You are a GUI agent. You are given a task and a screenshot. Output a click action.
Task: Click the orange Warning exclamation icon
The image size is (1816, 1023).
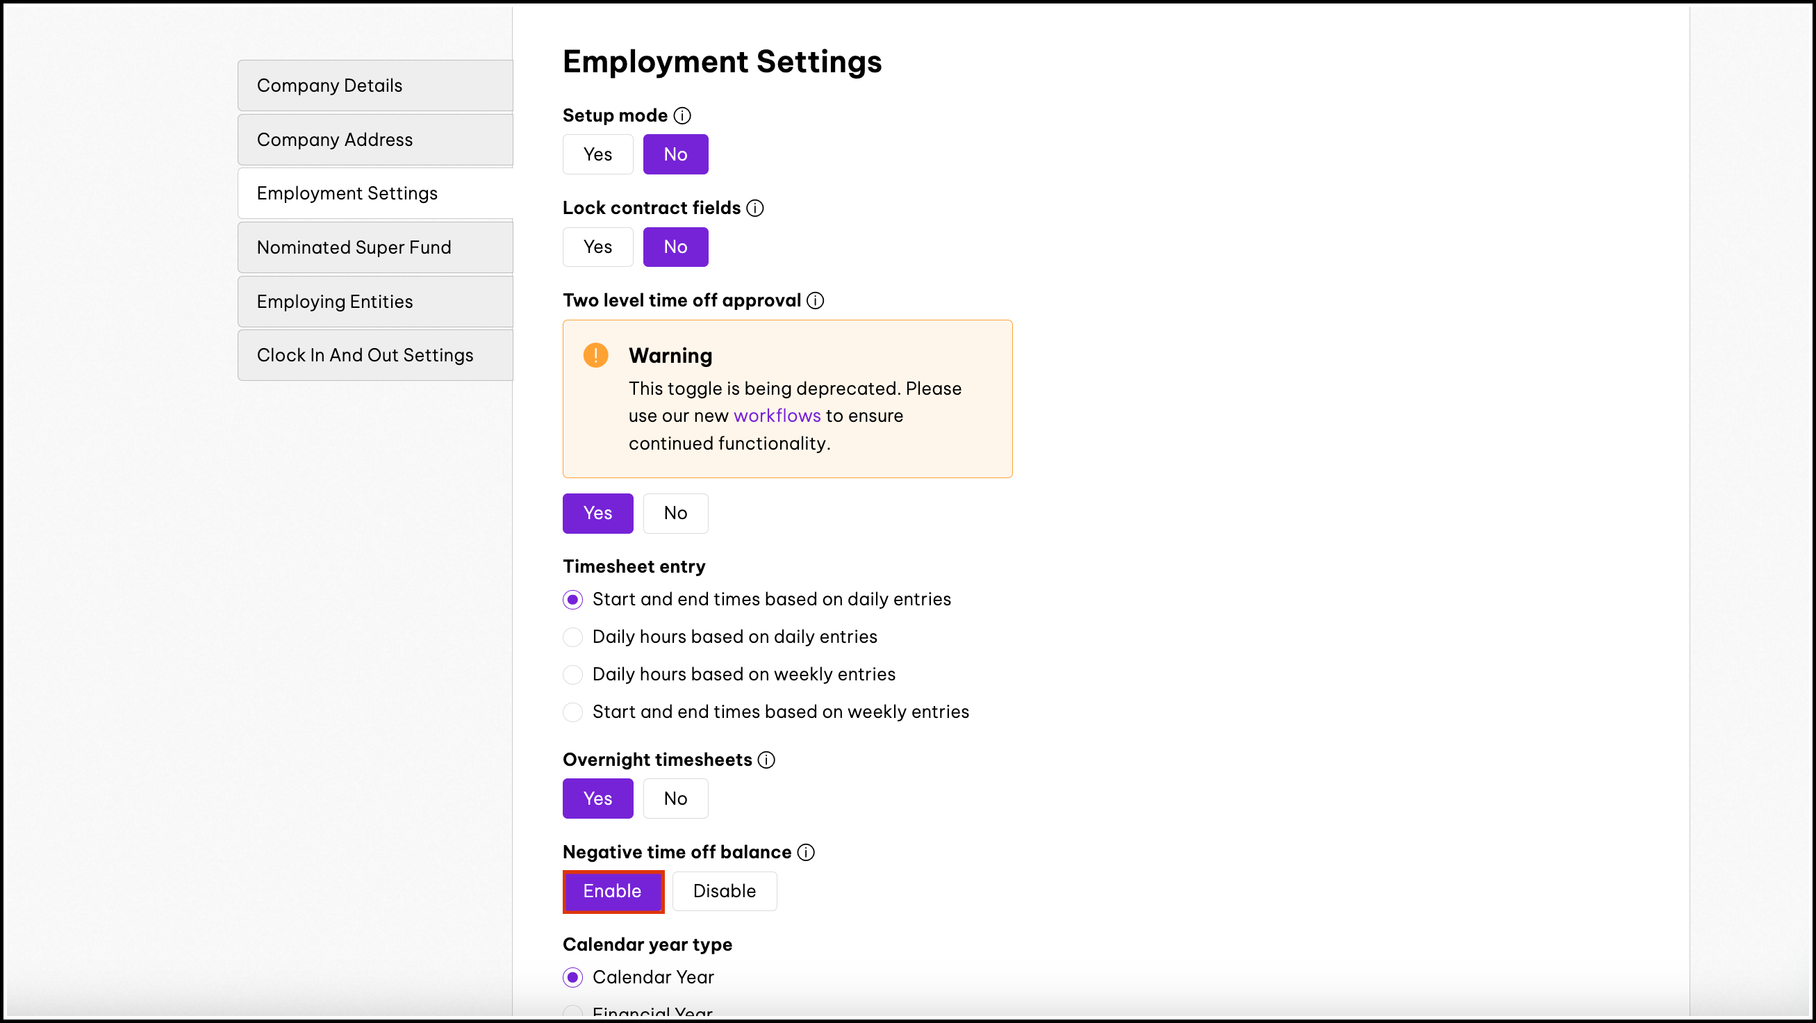(595, 355)
